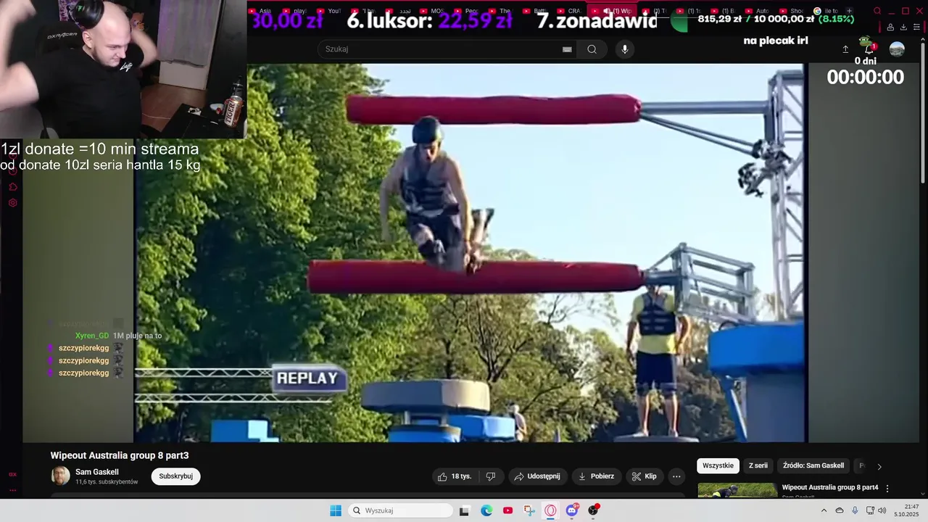This screenshot has height=522, width=928.
Task: Click the Udostępnij share button
Action: (537, 476)
